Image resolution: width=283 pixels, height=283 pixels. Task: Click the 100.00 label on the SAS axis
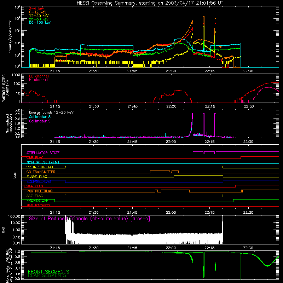coord(14,216)
